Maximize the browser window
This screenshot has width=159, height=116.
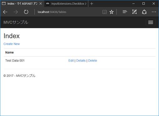pyautogui.click(x=144, y=4)
